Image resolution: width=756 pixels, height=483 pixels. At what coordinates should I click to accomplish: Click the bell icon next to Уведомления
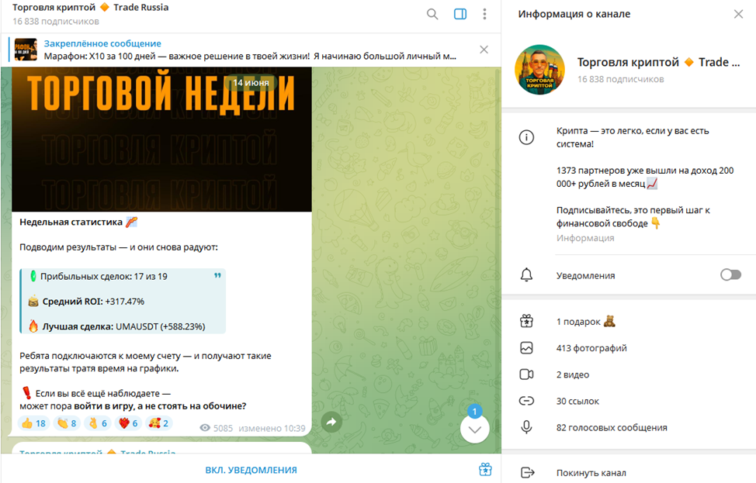point(526,275)
